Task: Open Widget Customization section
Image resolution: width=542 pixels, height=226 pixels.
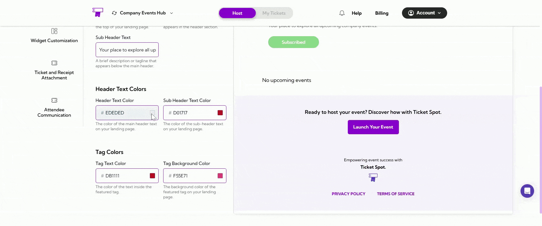Action: pyautogui.click(x=54, y=40)
